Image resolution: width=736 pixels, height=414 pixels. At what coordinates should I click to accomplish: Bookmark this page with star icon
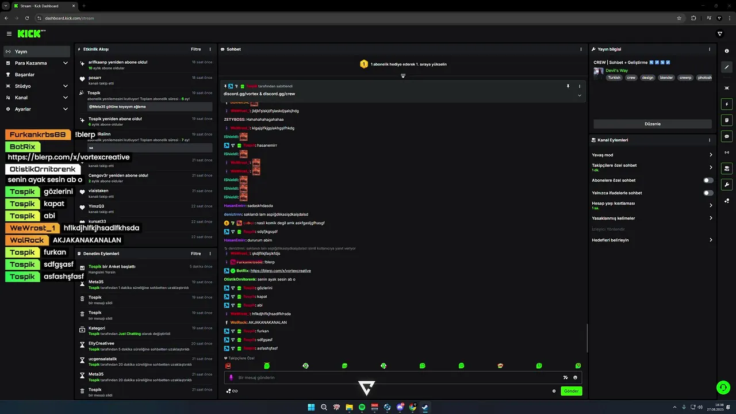coord(679,18)
